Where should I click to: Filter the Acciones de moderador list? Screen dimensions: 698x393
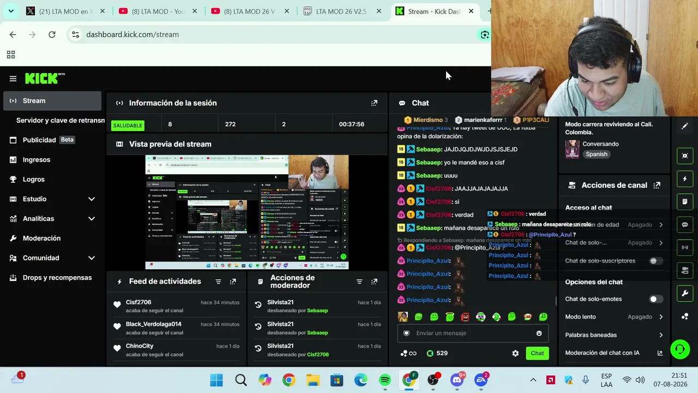coord(359,282)
